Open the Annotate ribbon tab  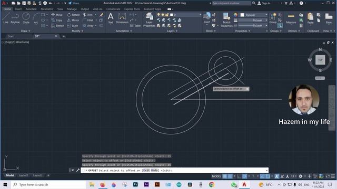[31, 9]
